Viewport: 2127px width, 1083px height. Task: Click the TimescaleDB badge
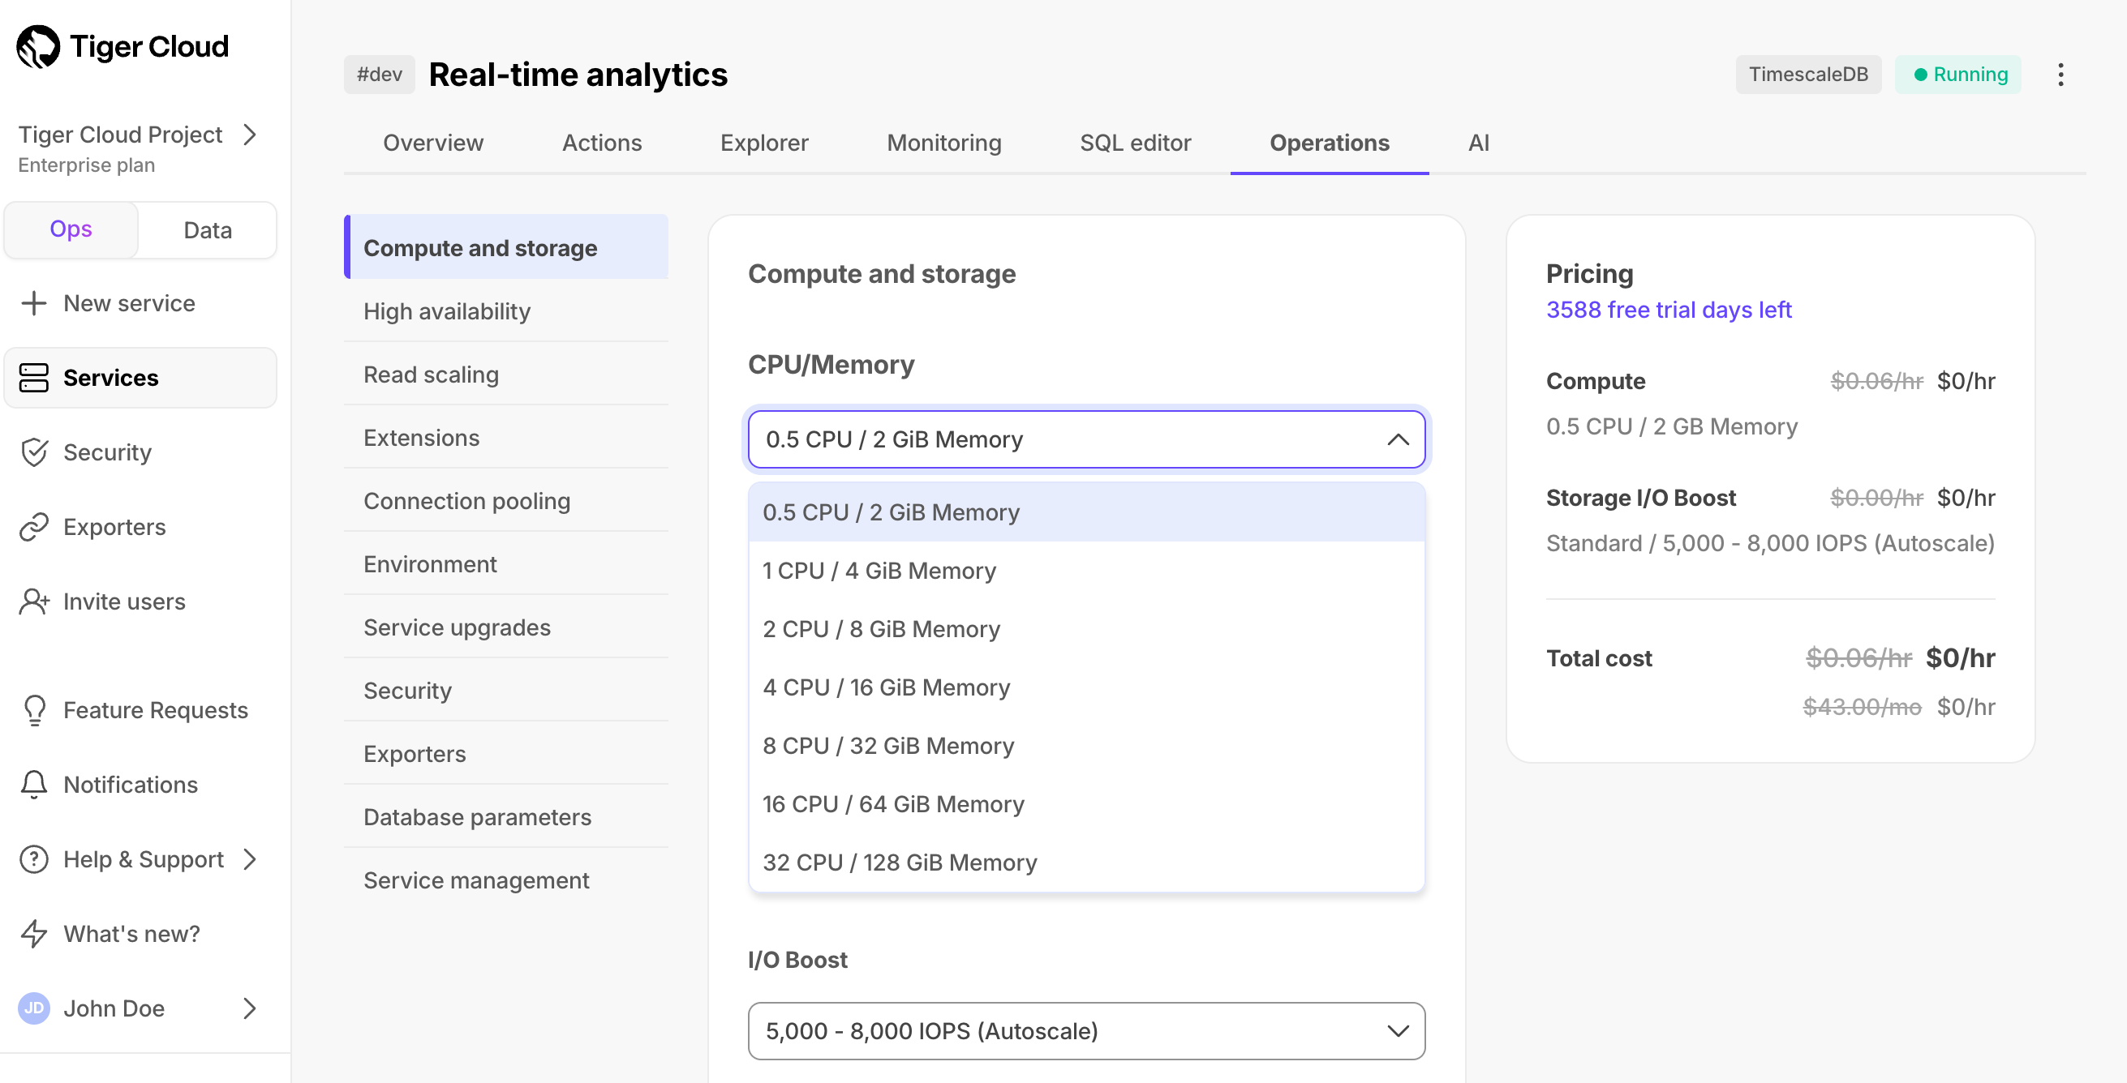tap(1807, 75)
